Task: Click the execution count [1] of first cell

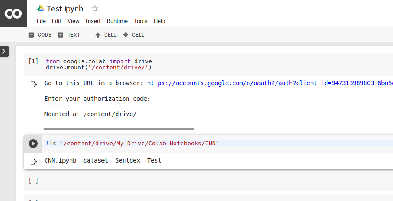Action: coord(33,61)
